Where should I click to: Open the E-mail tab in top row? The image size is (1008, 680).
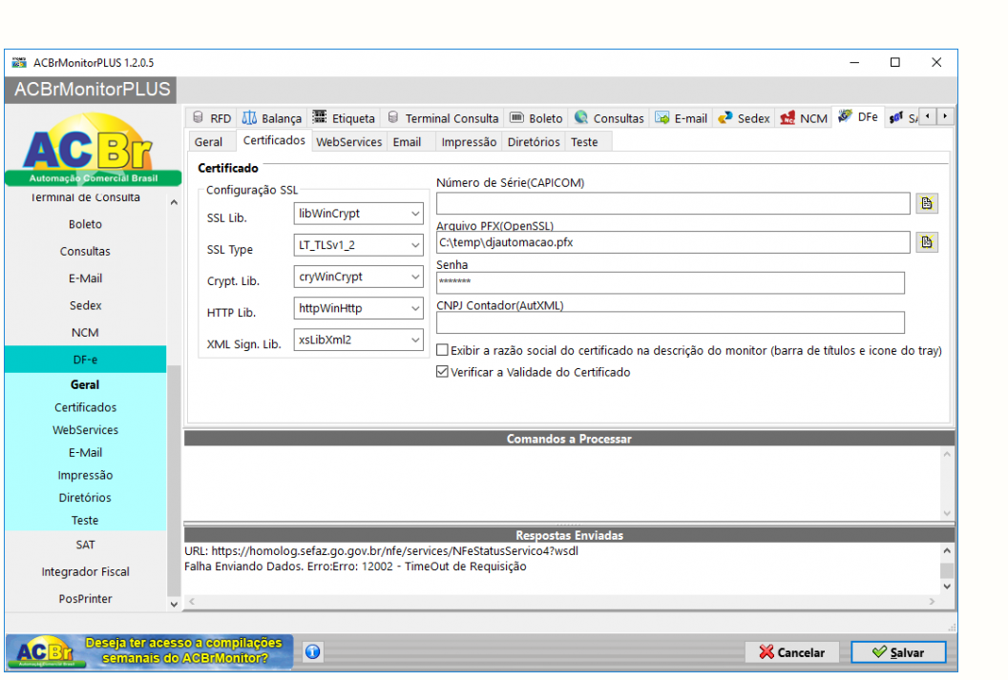tap(682, 118)
